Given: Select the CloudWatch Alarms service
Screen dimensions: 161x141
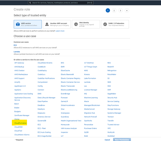Looking at the screenshot, I should coord(22,135).
